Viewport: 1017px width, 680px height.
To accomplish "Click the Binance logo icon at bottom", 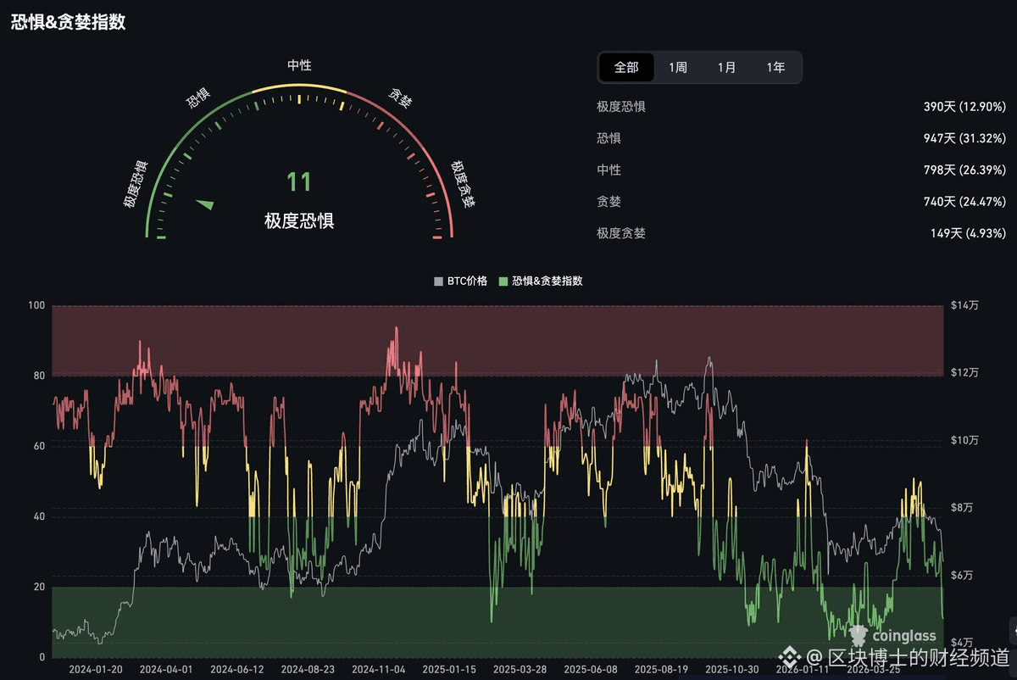I will tap(792, 657).
